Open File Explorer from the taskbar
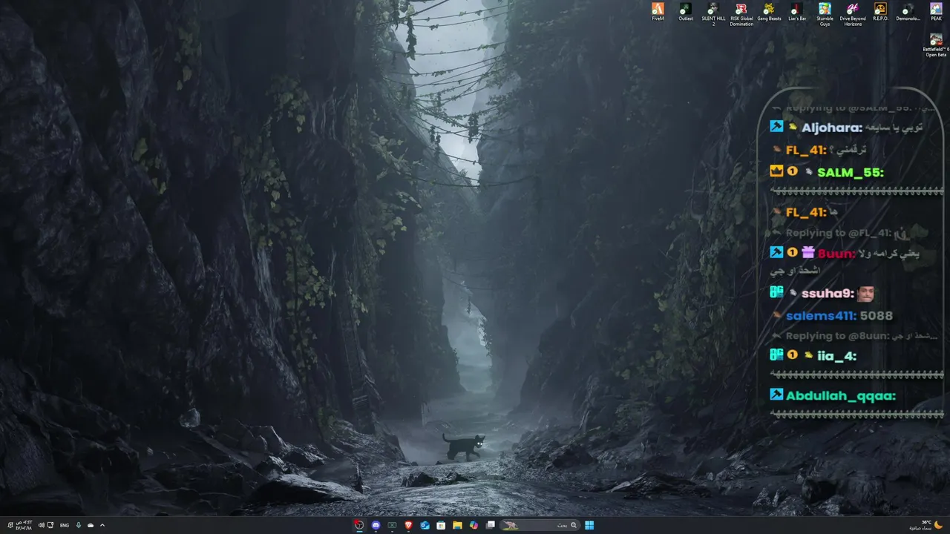The width and height of the screenshot is (950, 534). click(x=457, y=525)
